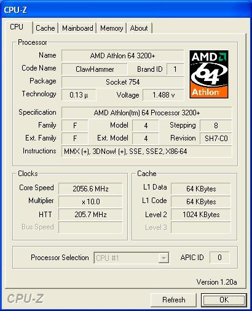Open the Mainboard tab
The image size is (252, 311).
(x=77, y=28)
